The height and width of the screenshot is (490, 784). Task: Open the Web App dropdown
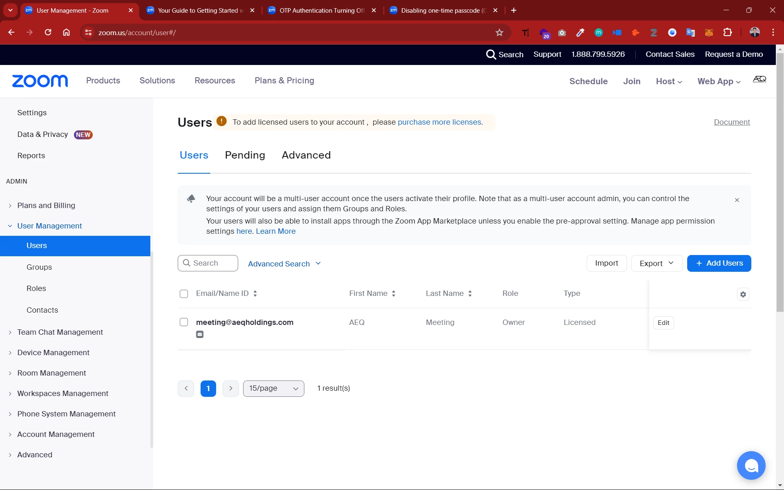(719, 81)
